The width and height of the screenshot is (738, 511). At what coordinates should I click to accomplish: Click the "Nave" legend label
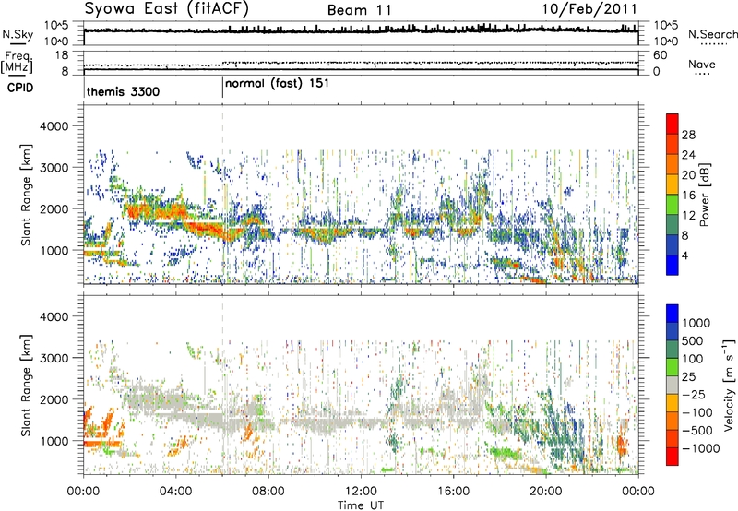[x=701, y=65]
